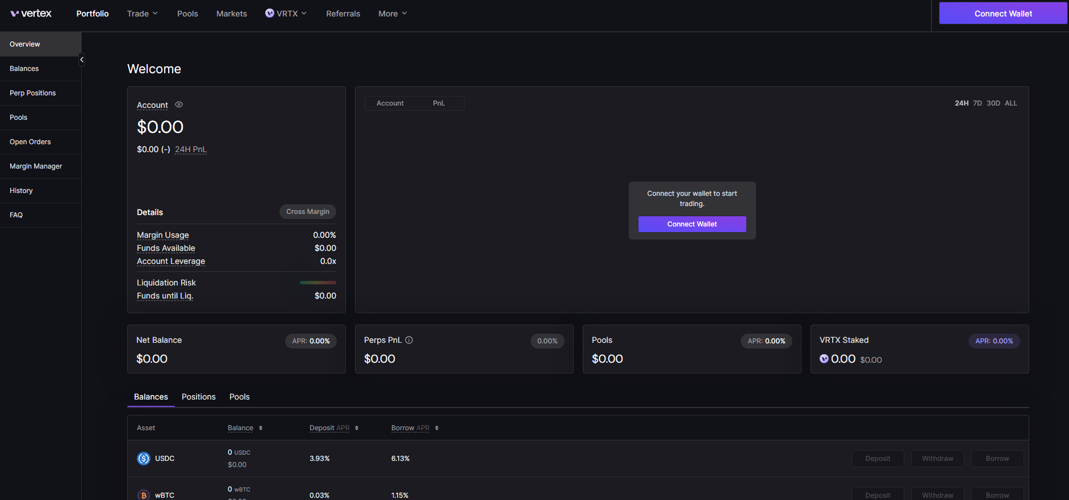Open Pools in sidebar
The height and width of the screenshot is (500, 1069).
(41, 117)
